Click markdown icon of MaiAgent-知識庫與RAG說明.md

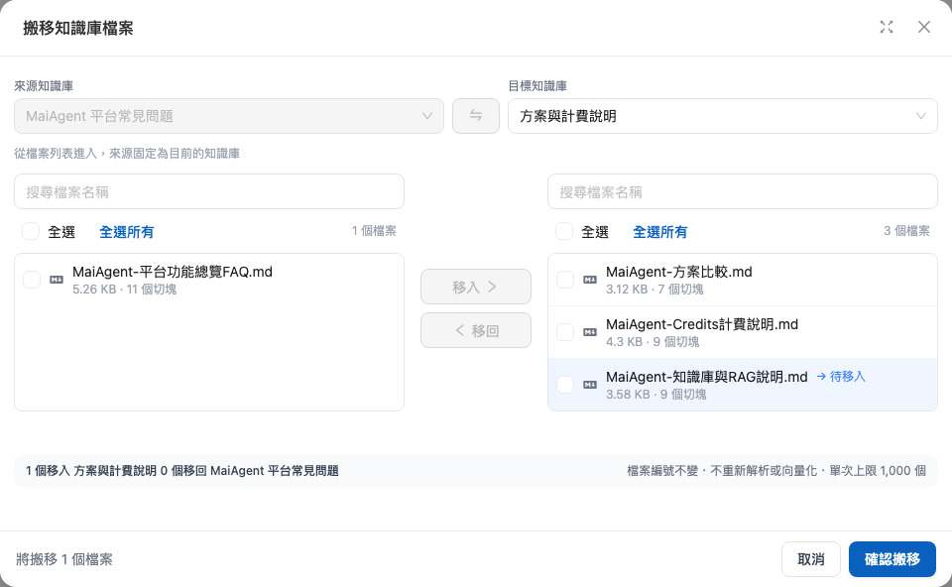tap(589, 385)
